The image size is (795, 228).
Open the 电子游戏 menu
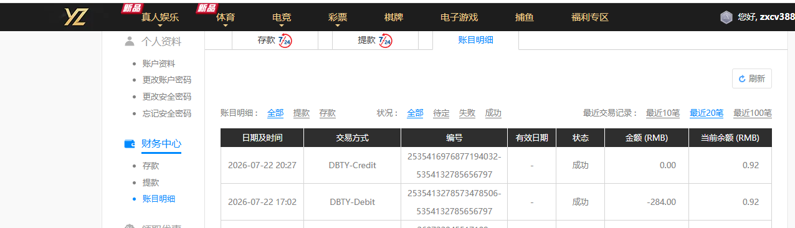click(x=459, y=17)
